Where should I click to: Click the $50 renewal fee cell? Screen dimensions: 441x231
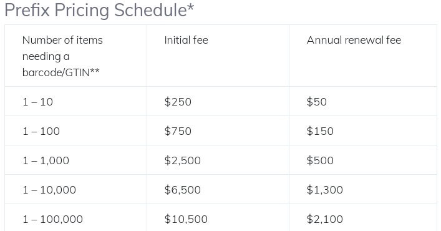tap(363, 101)
